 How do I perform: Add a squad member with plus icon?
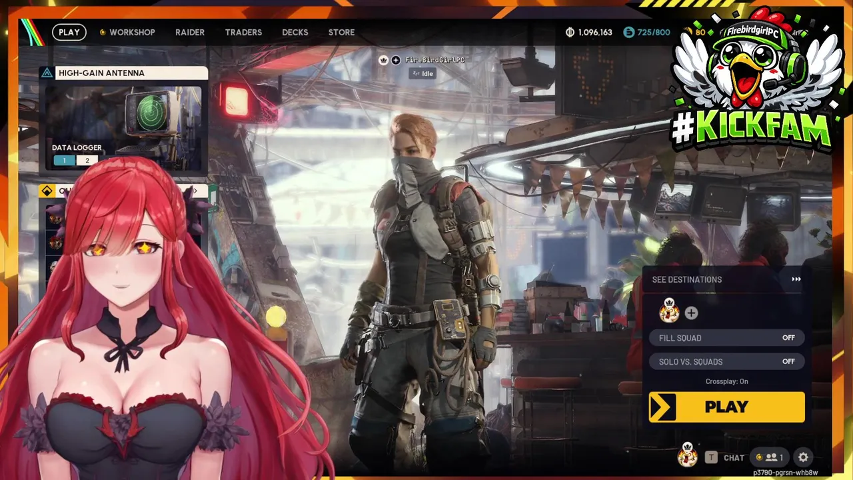(x=691, y=313)
